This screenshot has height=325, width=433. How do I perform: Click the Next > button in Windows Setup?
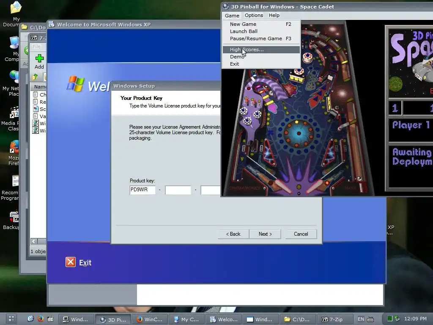265,234
